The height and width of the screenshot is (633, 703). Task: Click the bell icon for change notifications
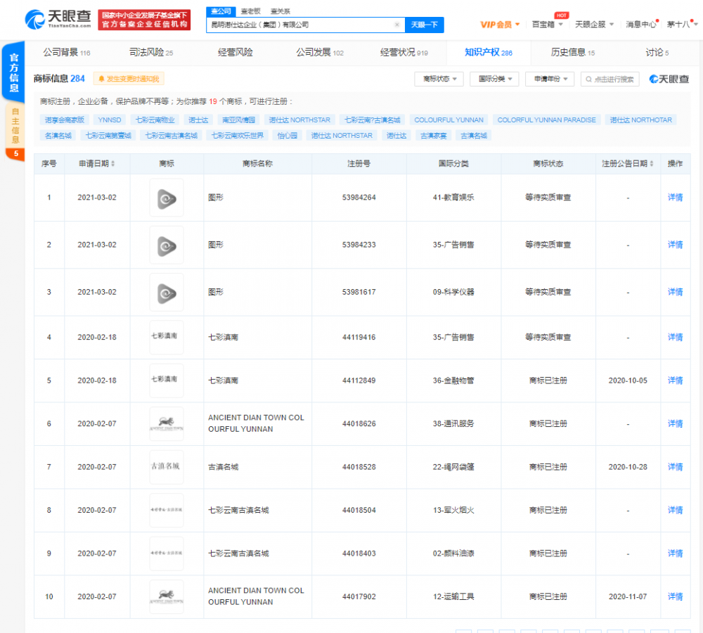pos(101,79)
